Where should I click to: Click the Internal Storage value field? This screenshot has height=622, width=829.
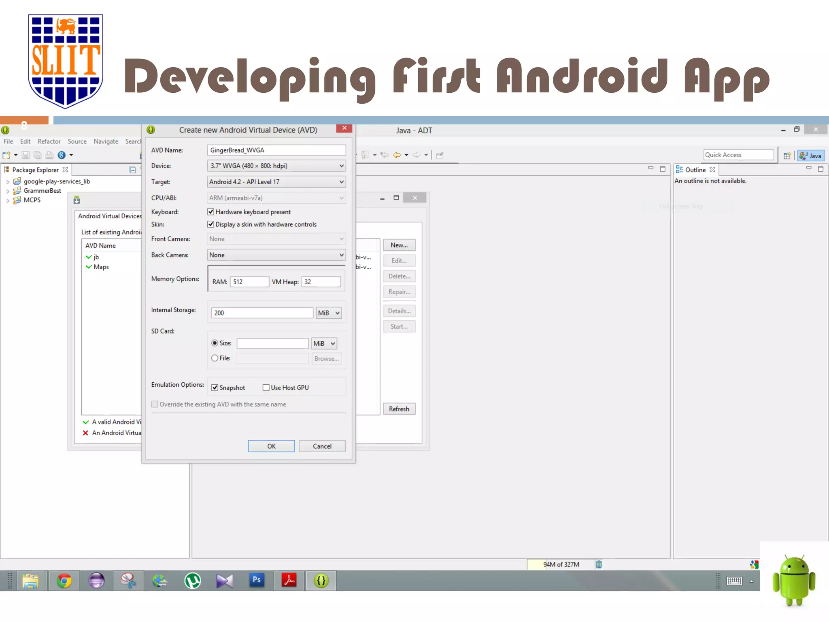point(262,313)
